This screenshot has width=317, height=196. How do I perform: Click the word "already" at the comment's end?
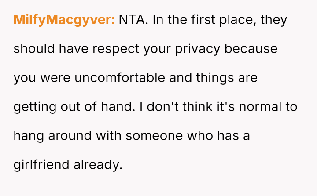97,165
